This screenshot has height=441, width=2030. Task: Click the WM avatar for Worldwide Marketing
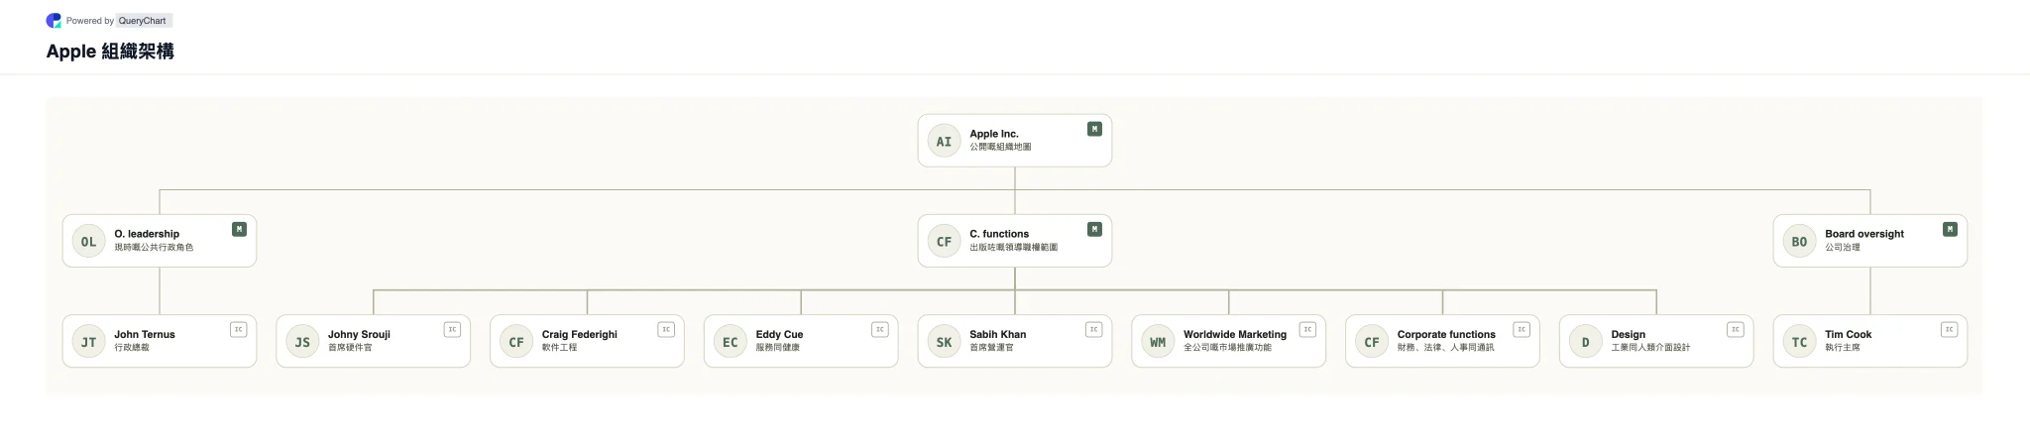1158,342
